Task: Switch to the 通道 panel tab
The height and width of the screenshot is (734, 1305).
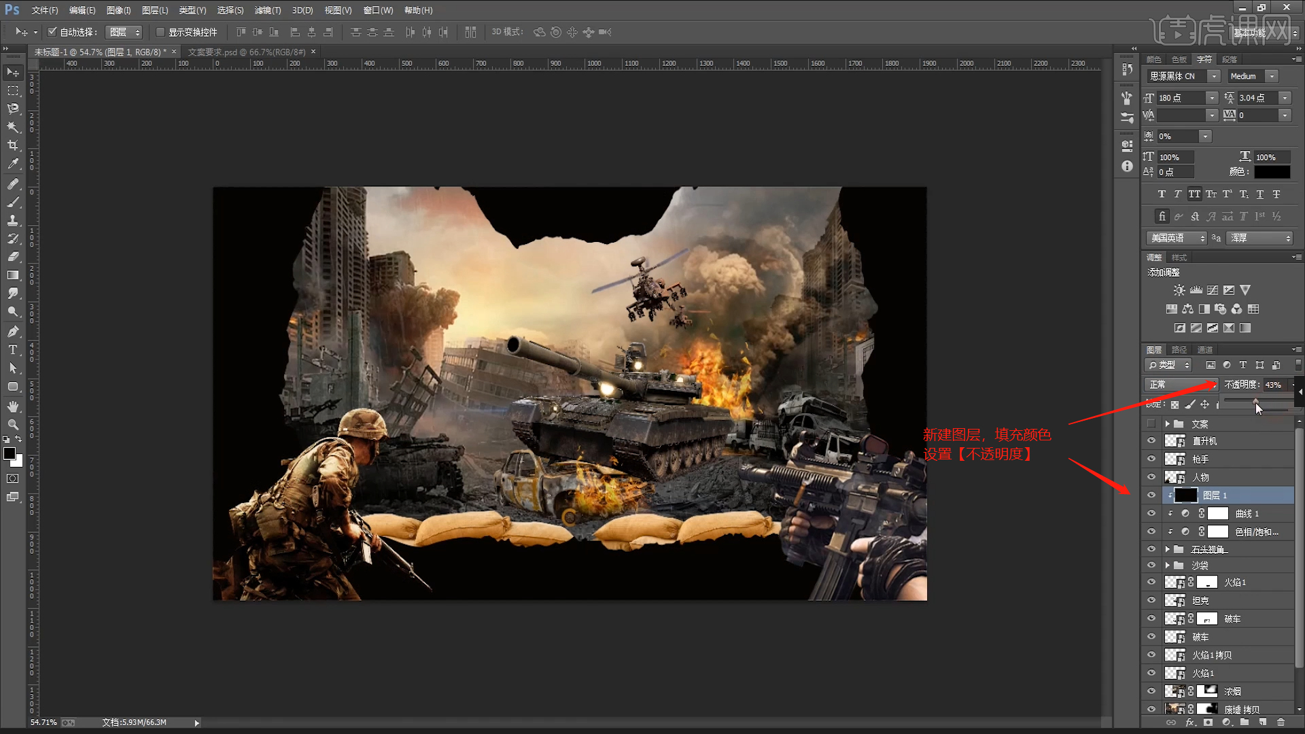Action: (1205, 350)
